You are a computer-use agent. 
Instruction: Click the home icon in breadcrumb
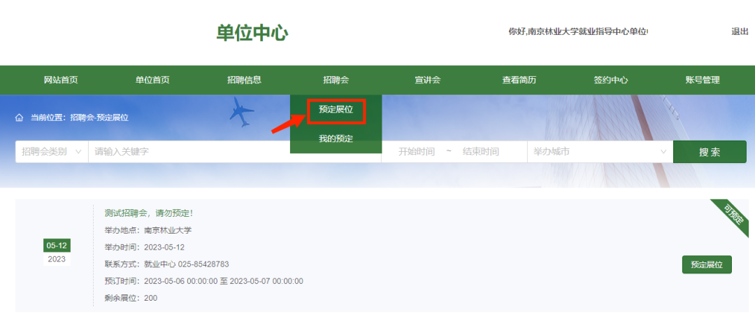[20, 117]
